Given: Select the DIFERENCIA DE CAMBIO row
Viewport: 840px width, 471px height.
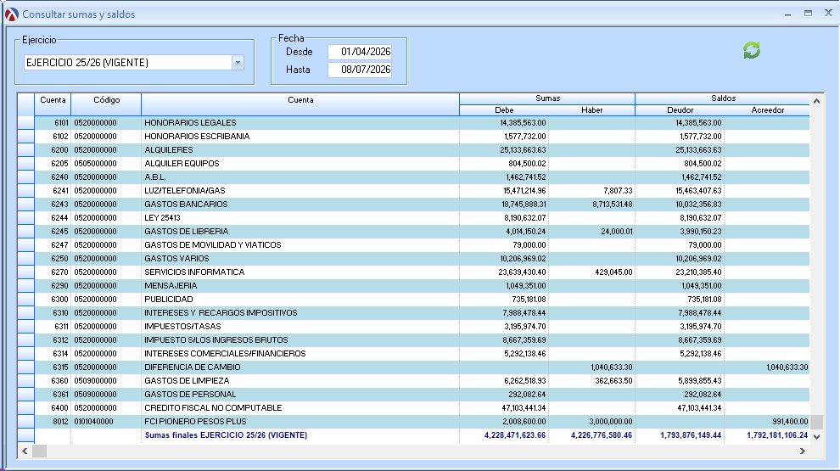Looking at the screenshot, I should tap(413, 367).
